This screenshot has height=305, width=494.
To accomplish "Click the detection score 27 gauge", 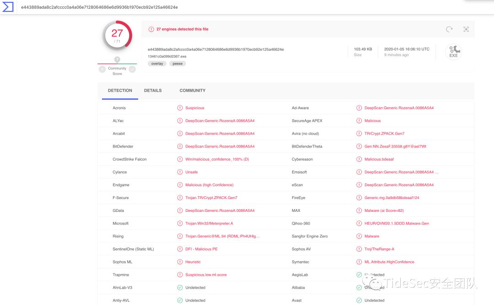I will (x=117, y=35).
